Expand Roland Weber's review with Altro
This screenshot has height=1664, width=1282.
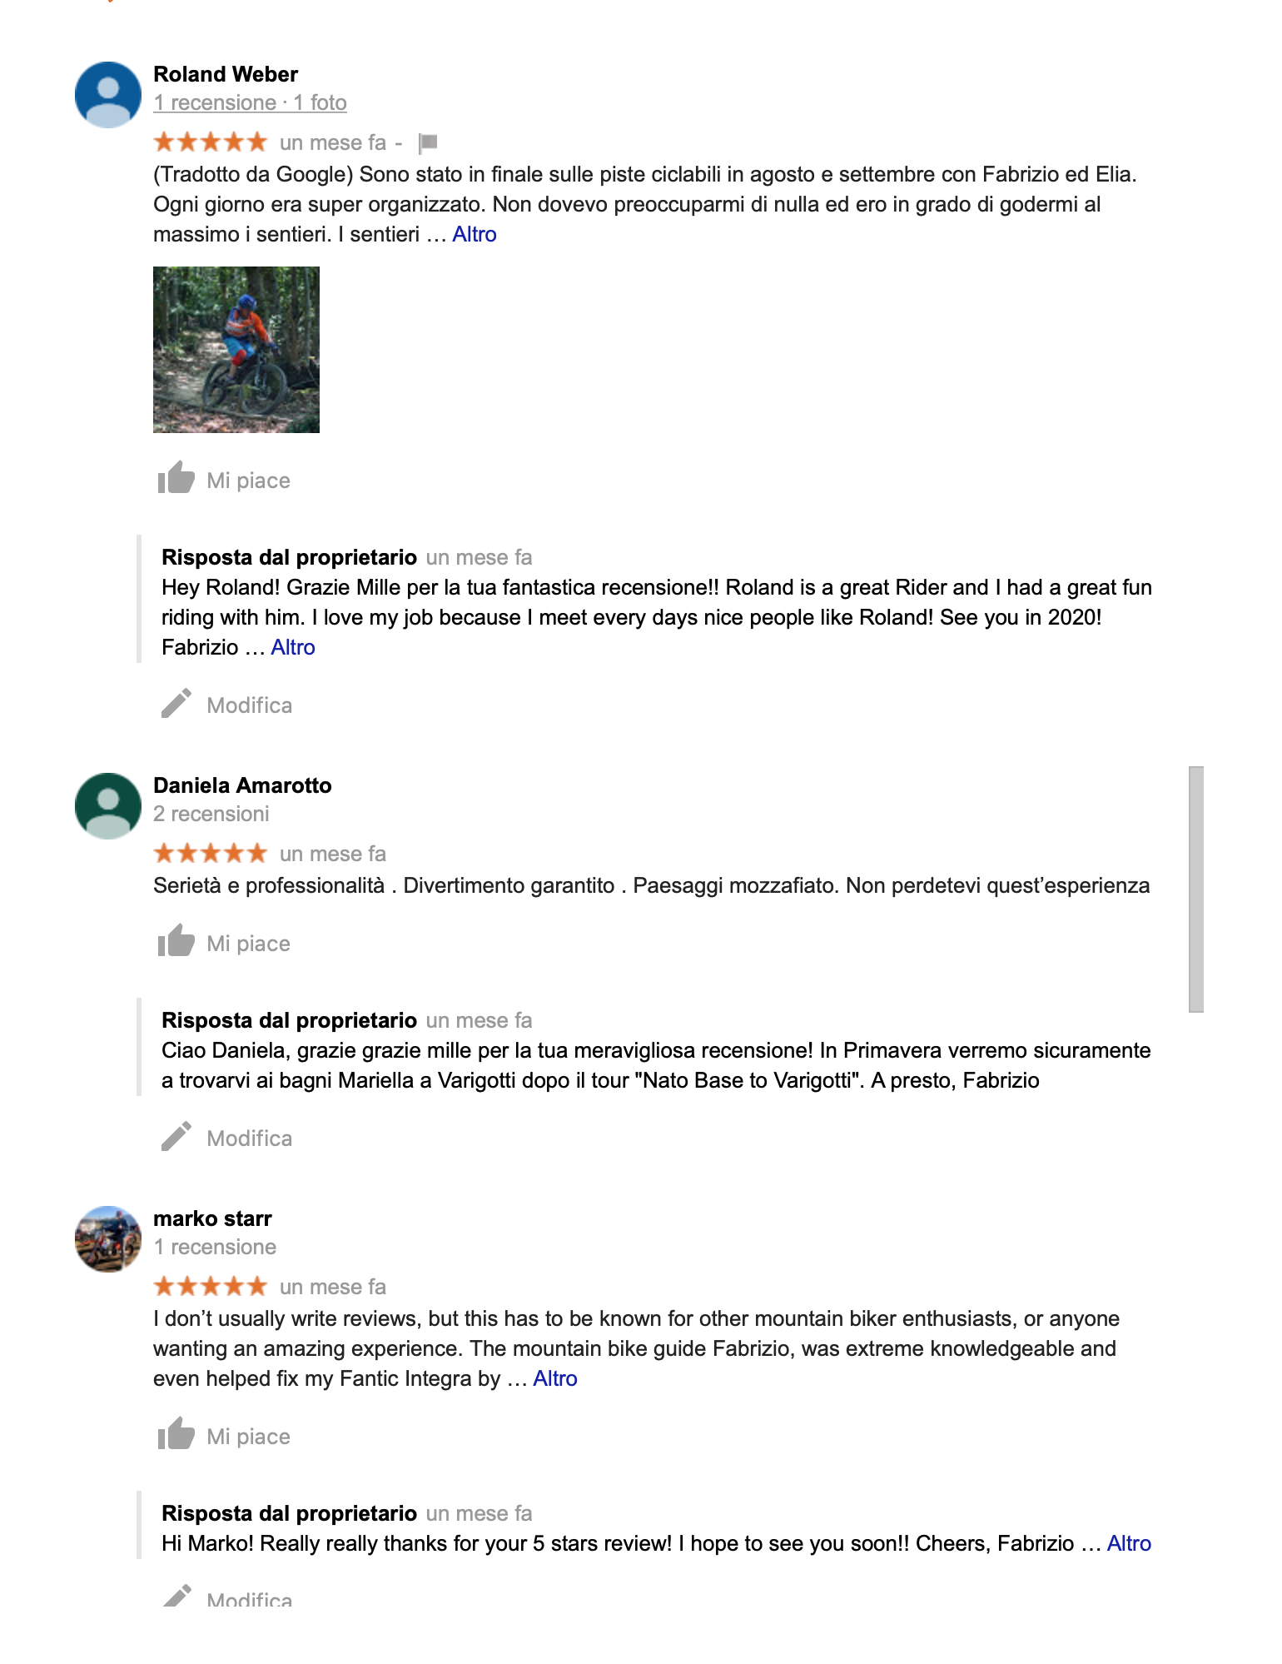point(475,235)
